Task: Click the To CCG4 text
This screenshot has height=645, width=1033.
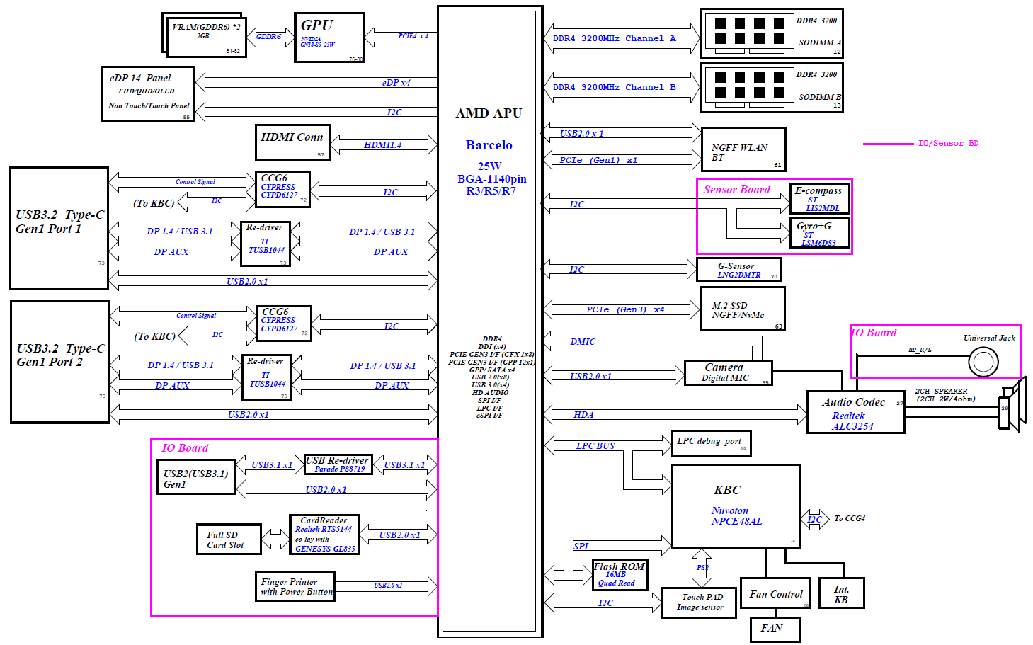Action: (x=850, y=518)
